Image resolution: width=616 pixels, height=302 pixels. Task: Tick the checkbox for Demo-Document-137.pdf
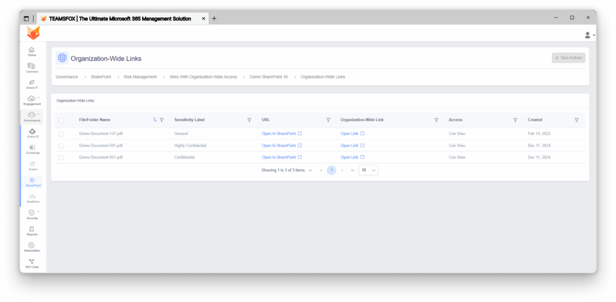[x=61, y=134]
